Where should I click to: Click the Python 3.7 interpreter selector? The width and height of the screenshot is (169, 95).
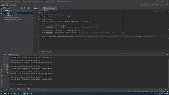[x=157, y=91]
